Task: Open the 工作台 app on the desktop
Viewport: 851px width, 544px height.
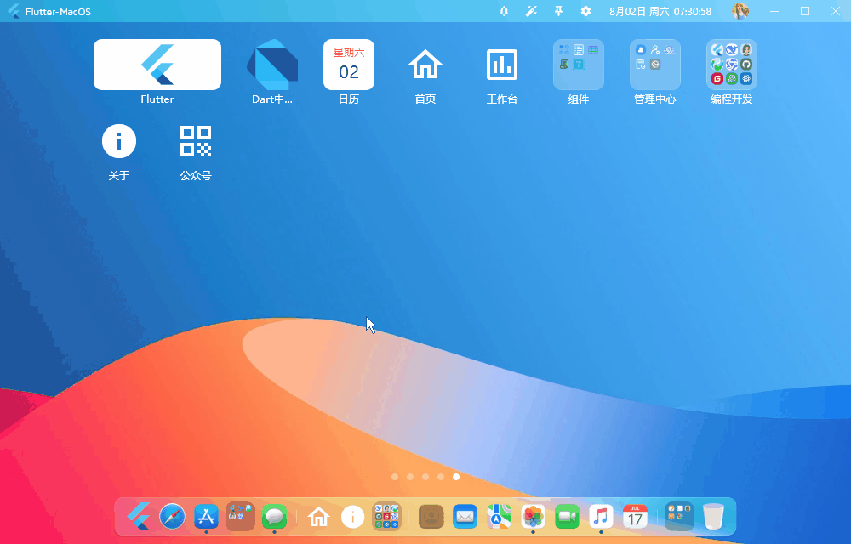Action: (x=502, y=64)
